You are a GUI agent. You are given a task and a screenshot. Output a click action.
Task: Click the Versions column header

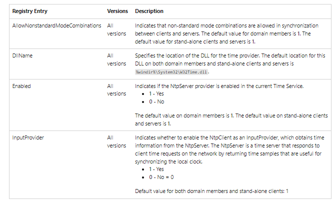click(117, 11)
